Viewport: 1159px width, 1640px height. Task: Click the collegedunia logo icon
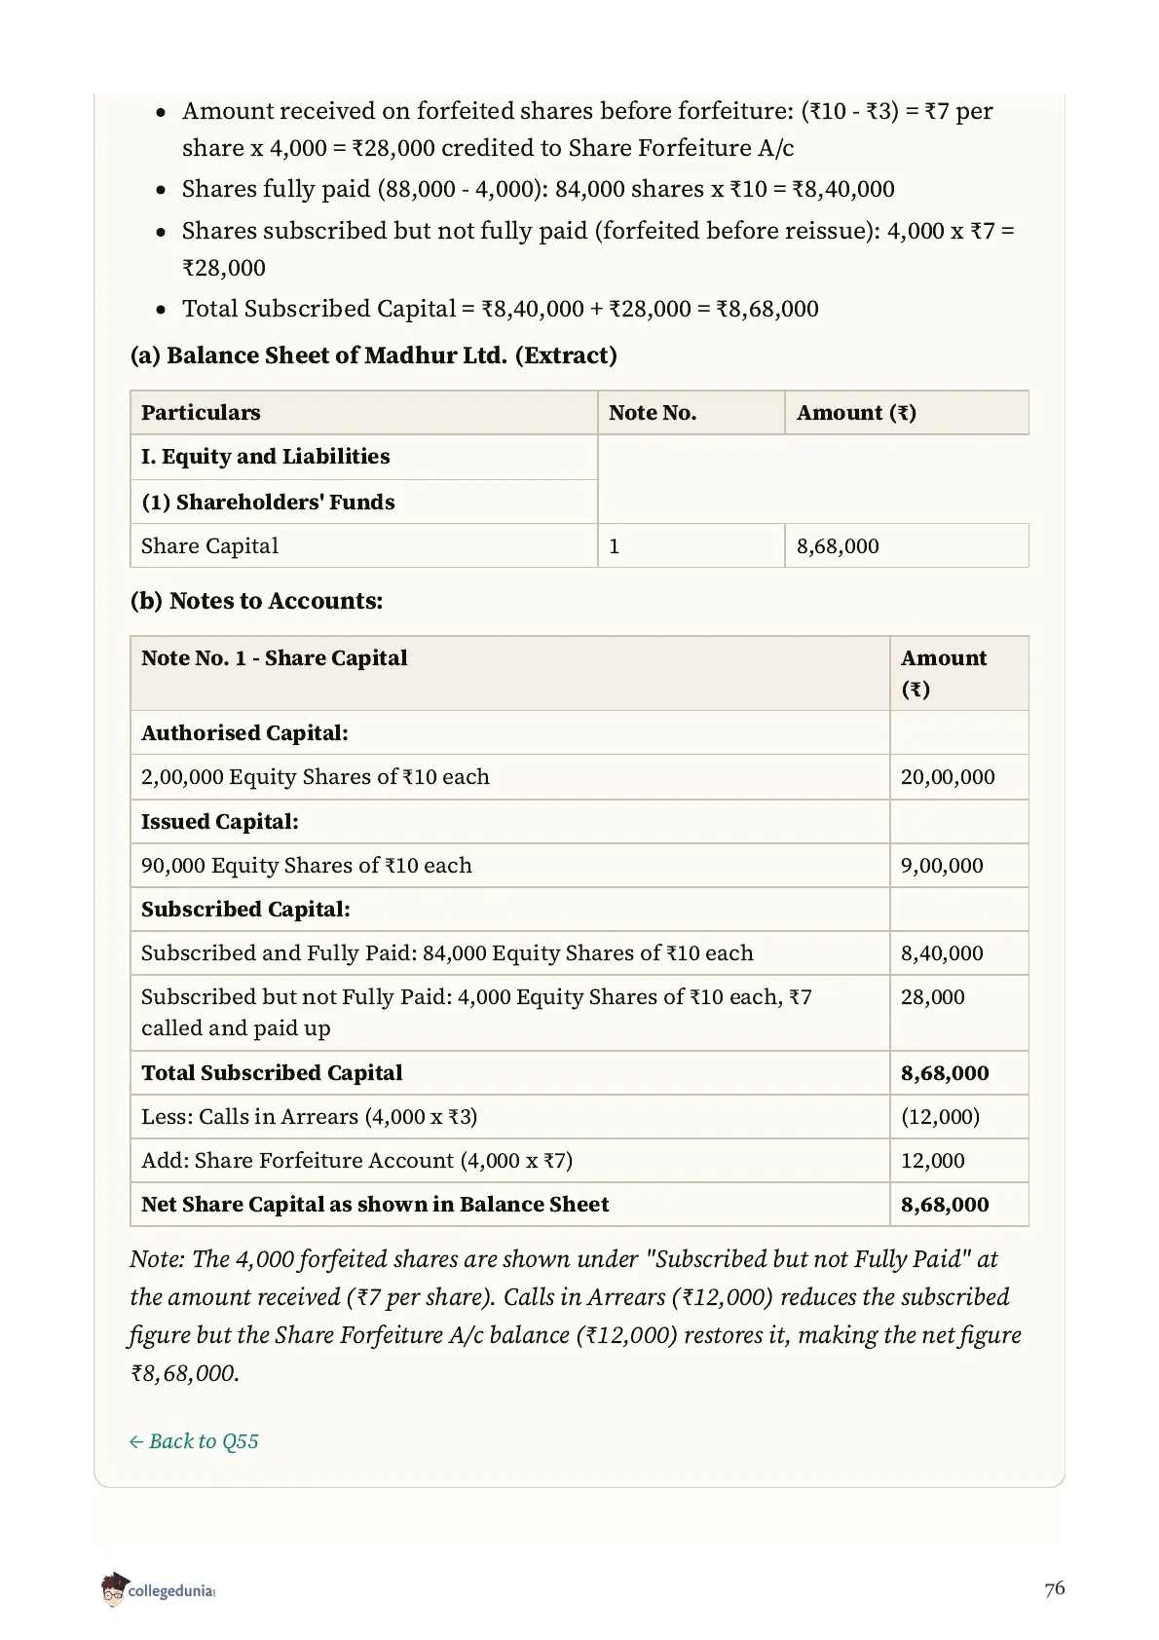point(114,1589)
